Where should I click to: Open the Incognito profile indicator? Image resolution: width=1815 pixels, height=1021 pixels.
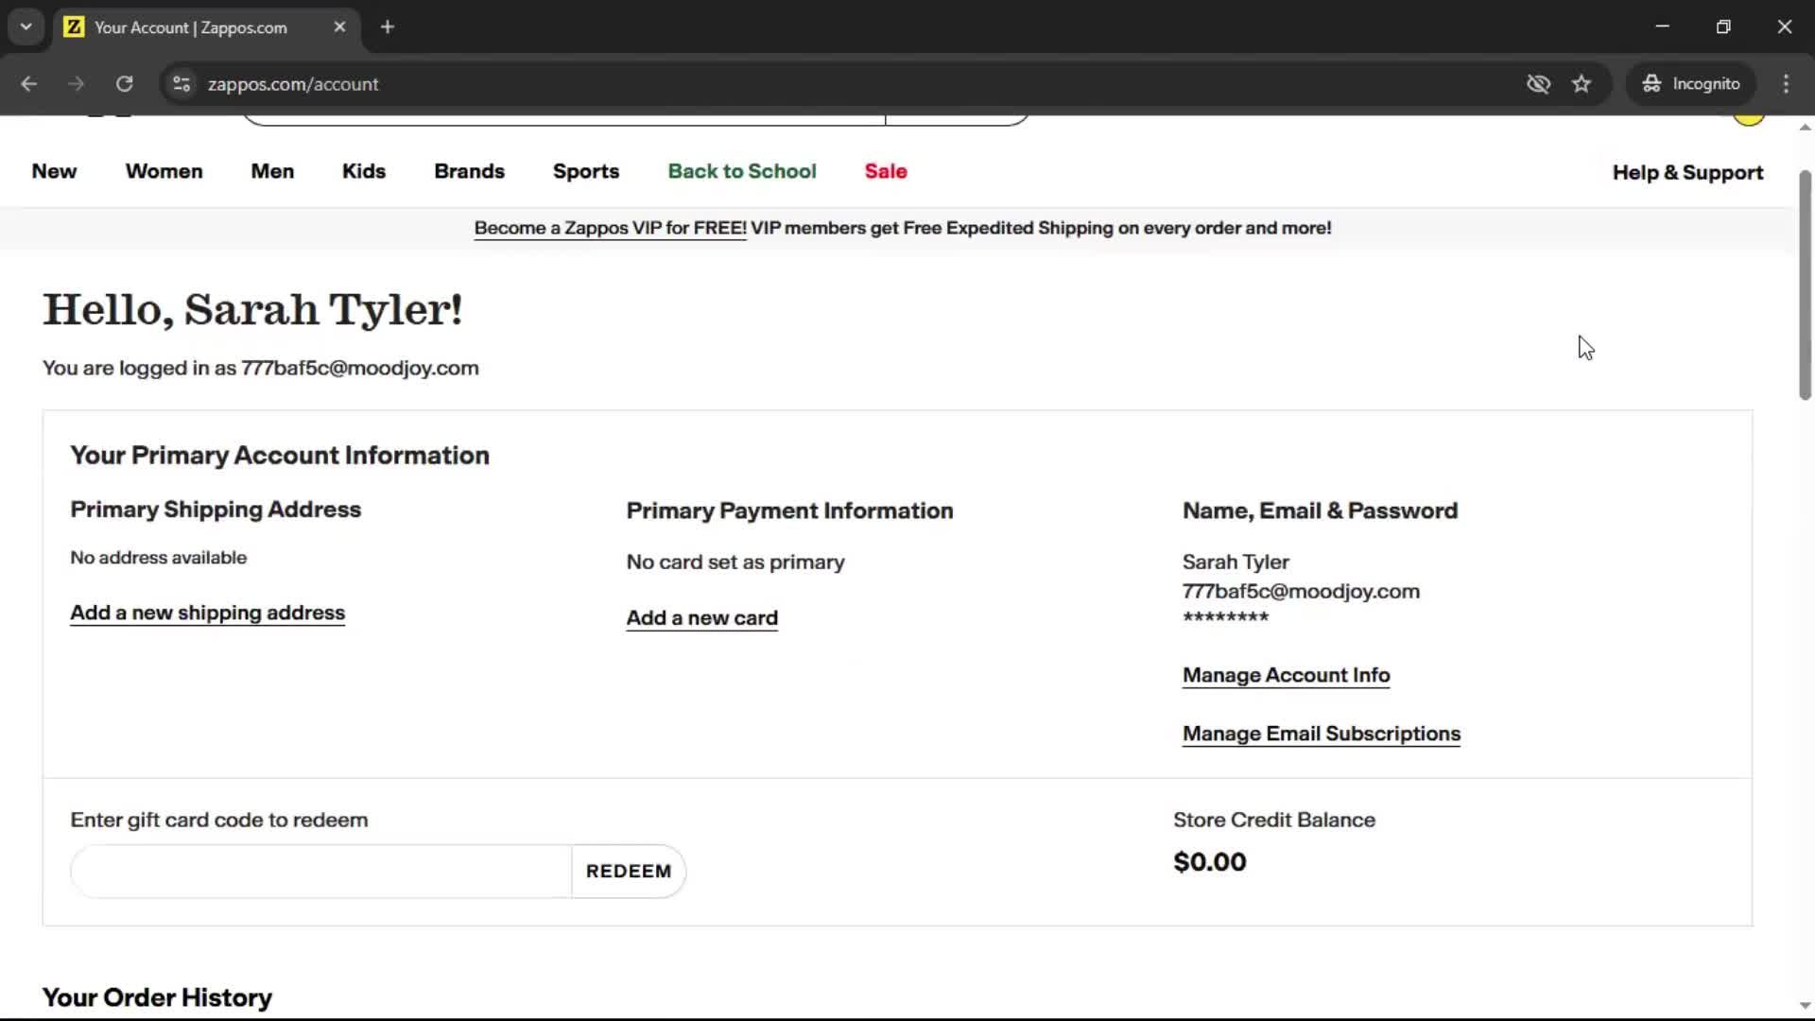pyautogui.click(x=1691, y=83)
